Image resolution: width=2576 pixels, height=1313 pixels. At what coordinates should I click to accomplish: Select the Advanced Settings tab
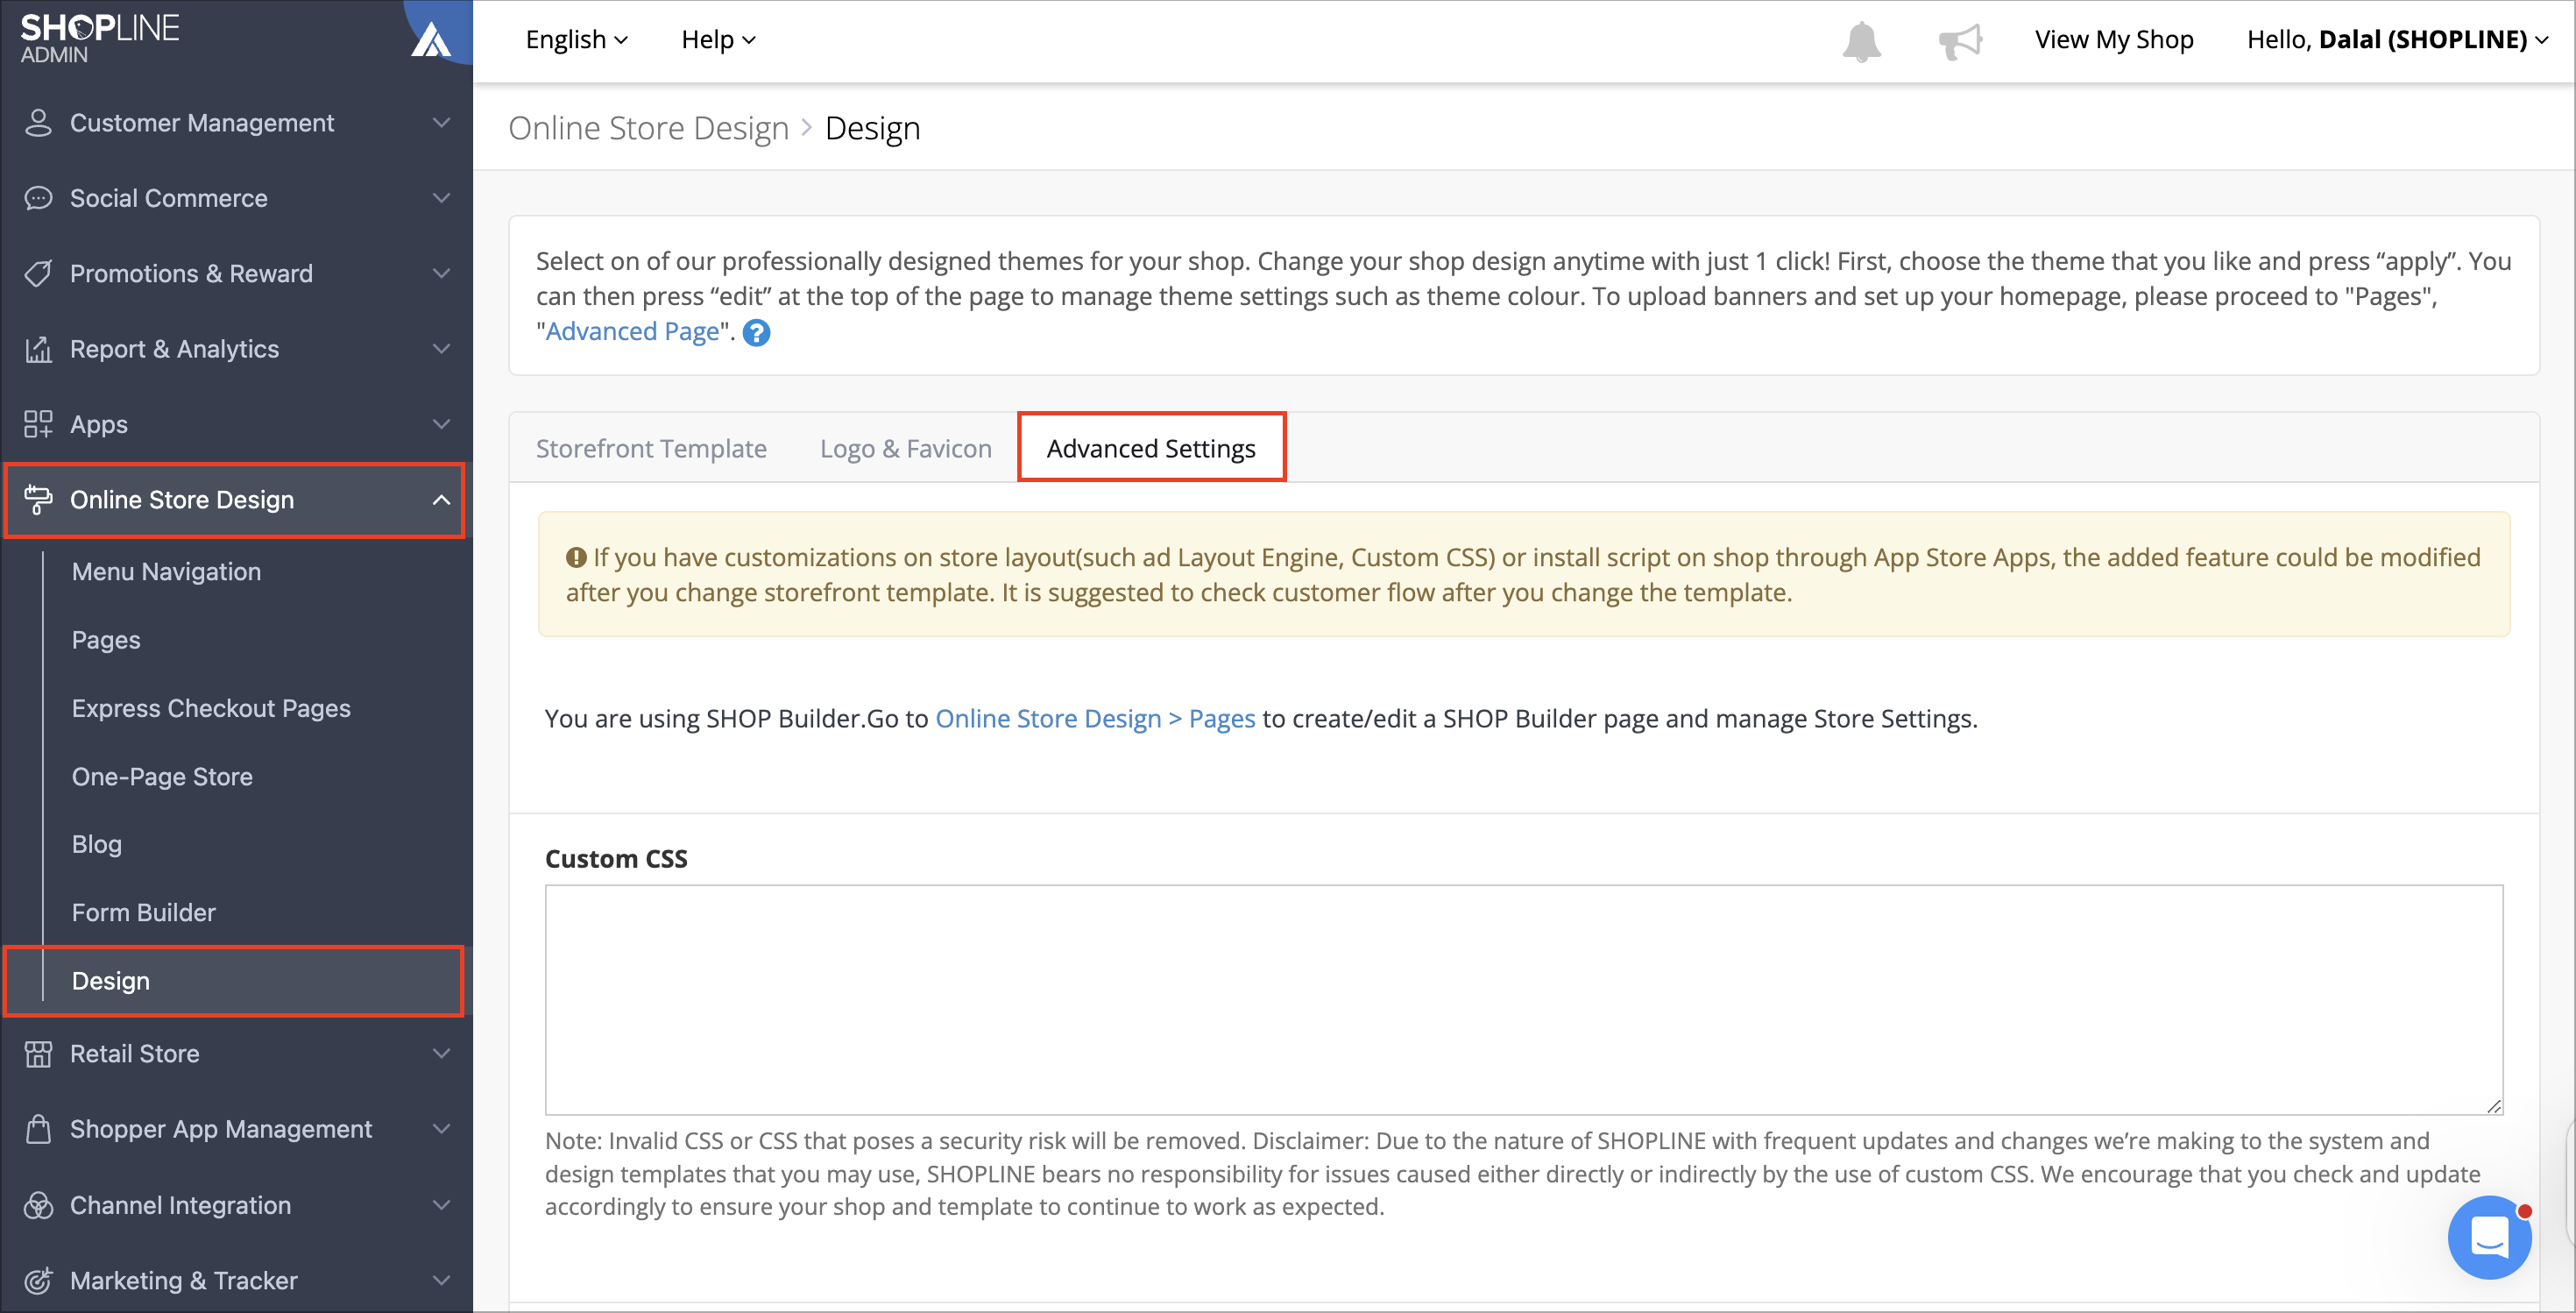1151,448
